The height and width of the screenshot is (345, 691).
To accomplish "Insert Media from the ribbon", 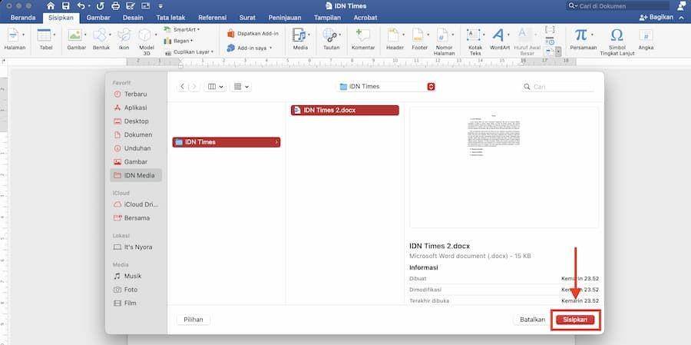I will tap(300, 39).
